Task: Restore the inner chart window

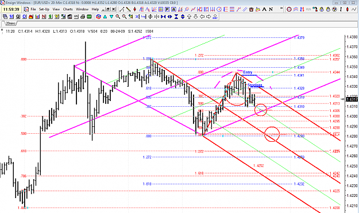Action: (108, 9)
